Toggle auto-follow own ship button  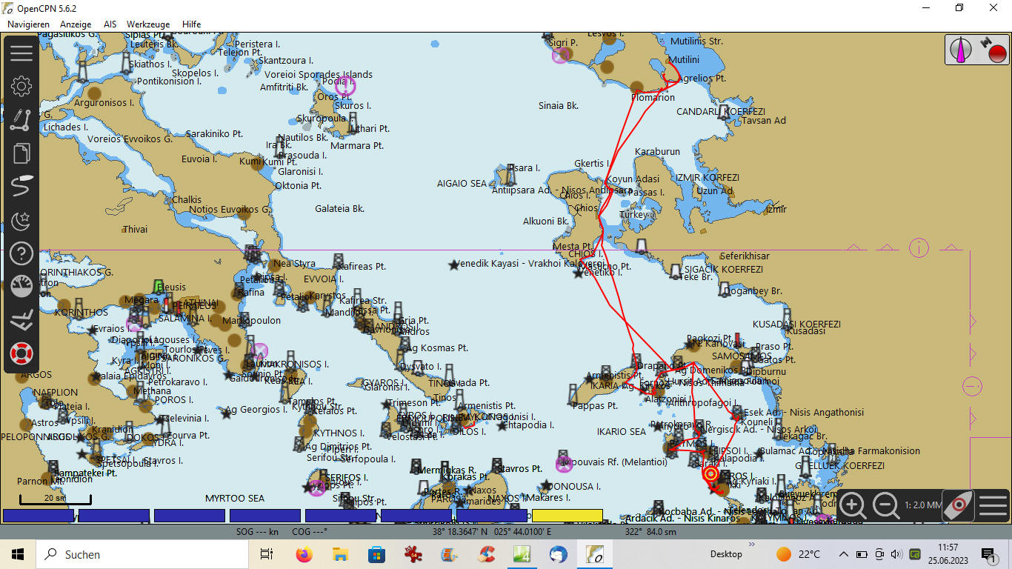[x=958, y=505]
